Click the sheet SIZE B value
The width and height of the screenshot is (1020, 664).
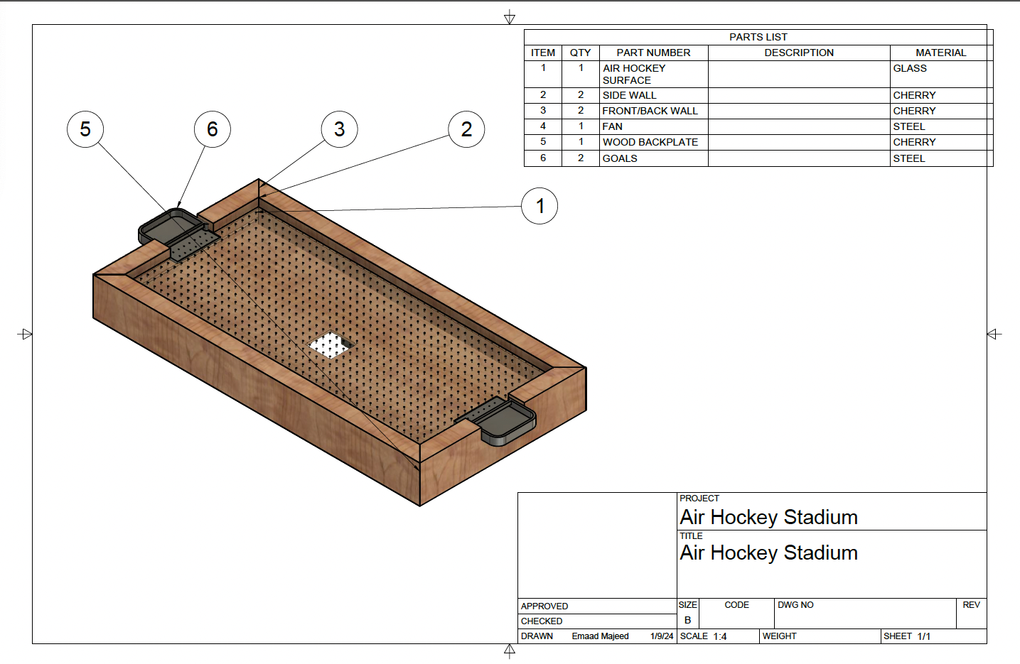click(x=687, y=620)
